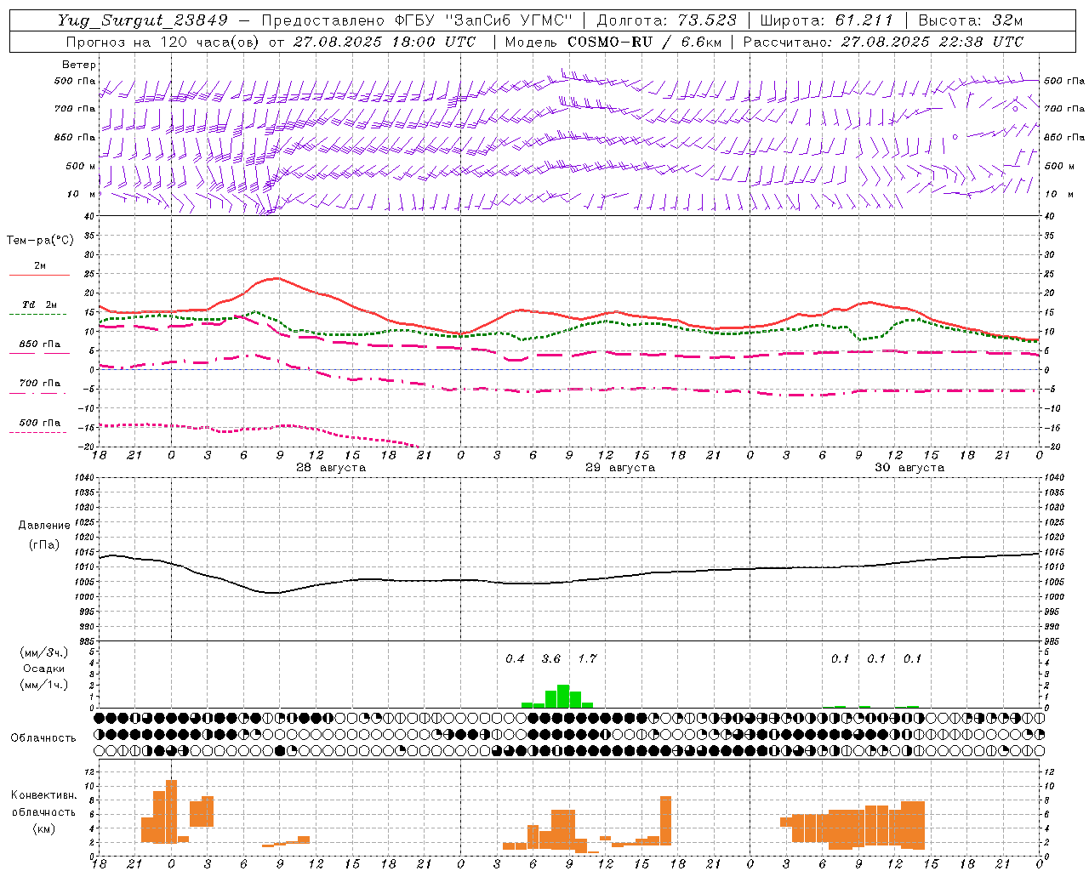Image resolution: width=1089 pixels, height=871 pixels.
Task: Click the (гПа) unit label under Давление
Action: click(x=44, y=544)
